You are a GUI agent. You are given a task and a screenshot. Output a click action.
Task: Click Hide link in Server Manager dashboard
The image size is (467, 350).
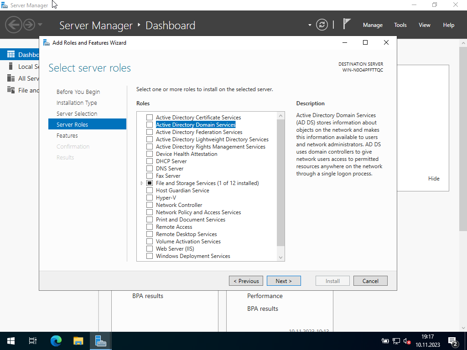[434, 179]
